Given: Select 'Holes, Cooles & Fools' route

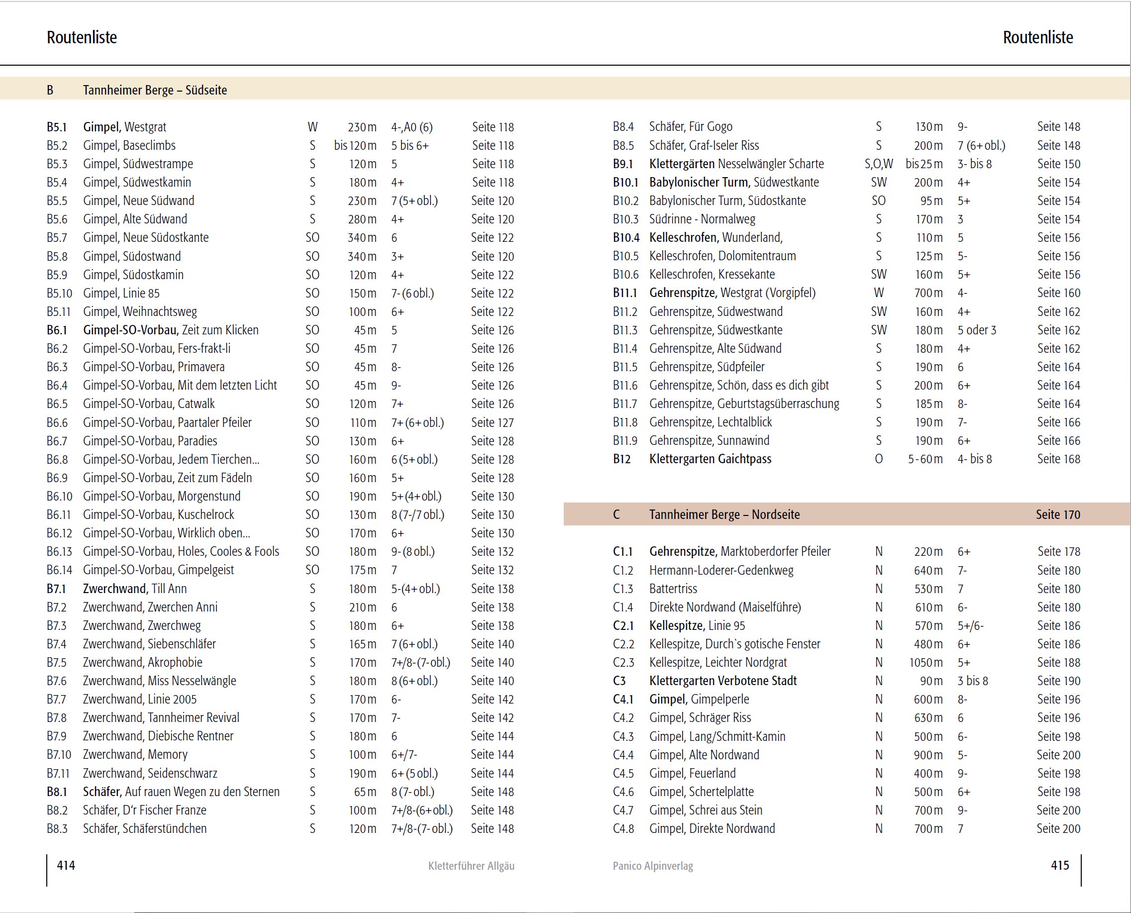Looking at the screenshot, I should [228, 551].
